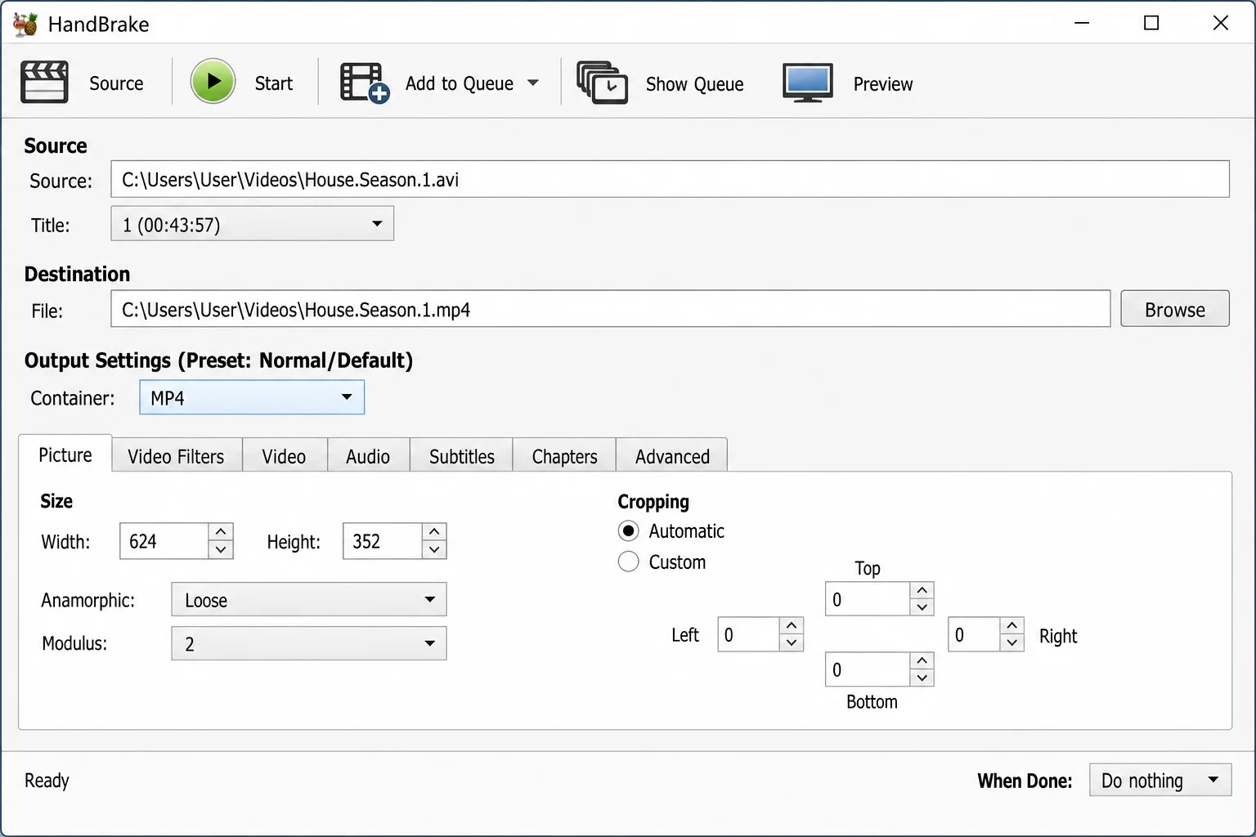This screenshot has width=1256, height=837.
Task: Select the Automatic cropping radio button
Action: point(628,531)
